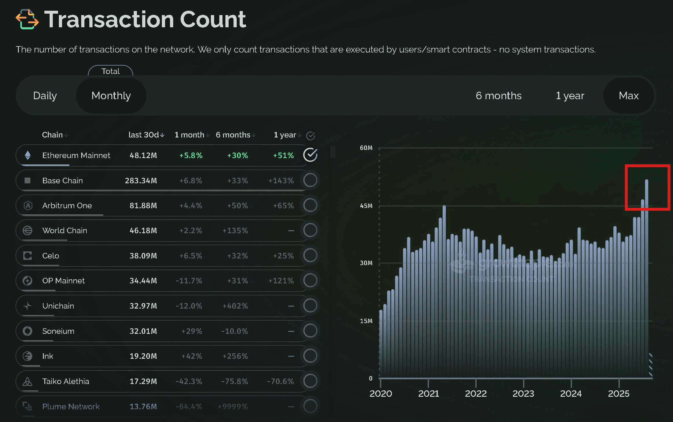Click the Base Chain square icon
Image resolution: width=673 pixels, height=422 pixels.
pyautogui.click(x=28, y=181)
